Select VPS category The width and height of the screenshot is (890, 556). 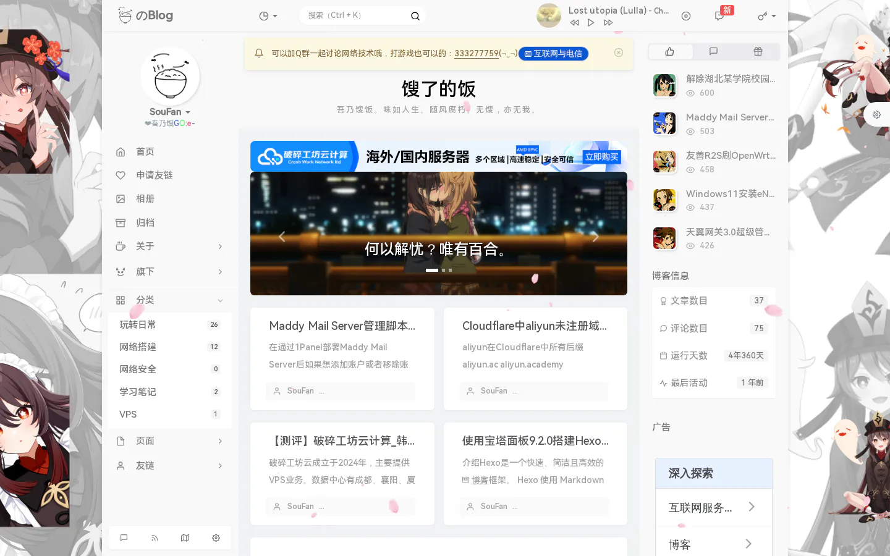pos(170,415)
